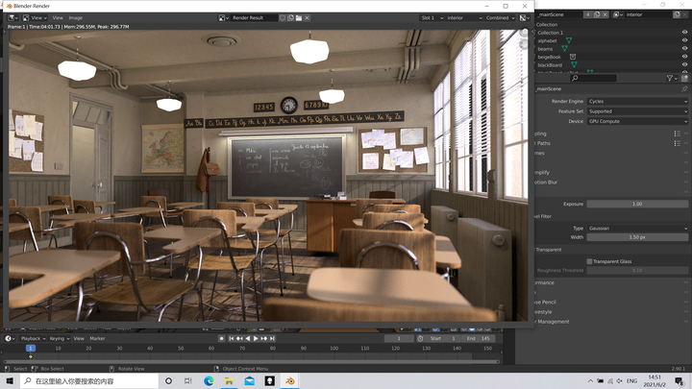The width and height of the screenshot is (692, 389).
Task: Select Collection 1 in the outliner
Action: tap(550, 33)
